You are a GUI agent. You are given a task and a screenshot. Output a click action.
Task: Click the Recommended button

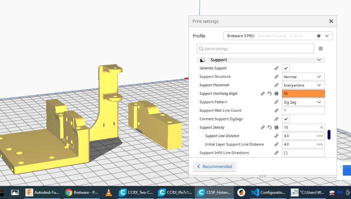214,167
